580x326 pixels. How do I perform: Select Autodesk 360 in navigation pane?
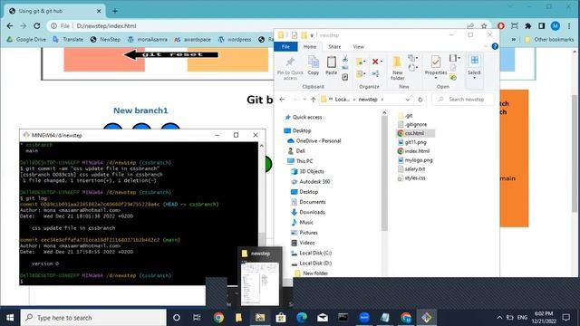tap(310, 181)
